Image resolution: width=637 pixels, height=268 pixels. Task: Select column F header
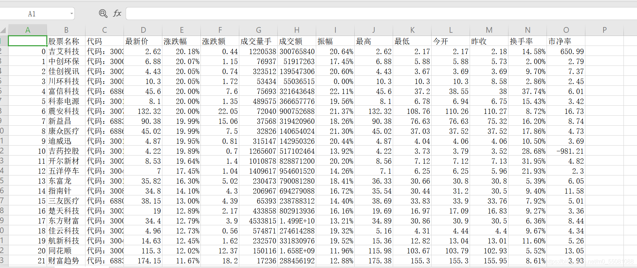coord(220,30)
